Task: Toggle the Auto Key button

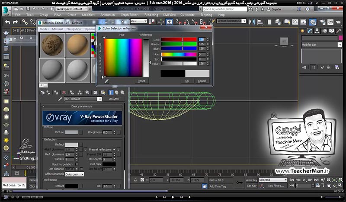Action: 251,180
